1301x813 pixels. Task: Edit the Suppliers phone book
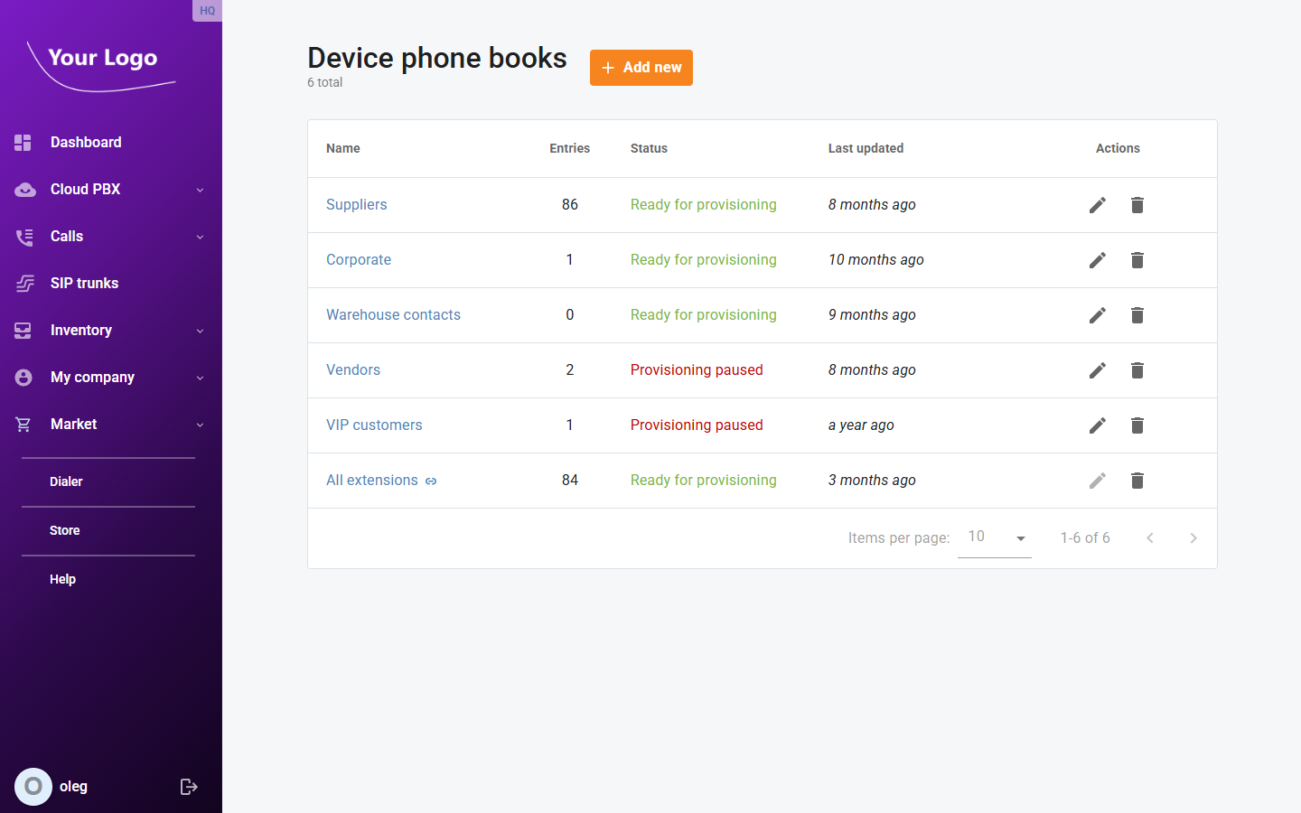pyautogui.click(x=1097, y=205)
